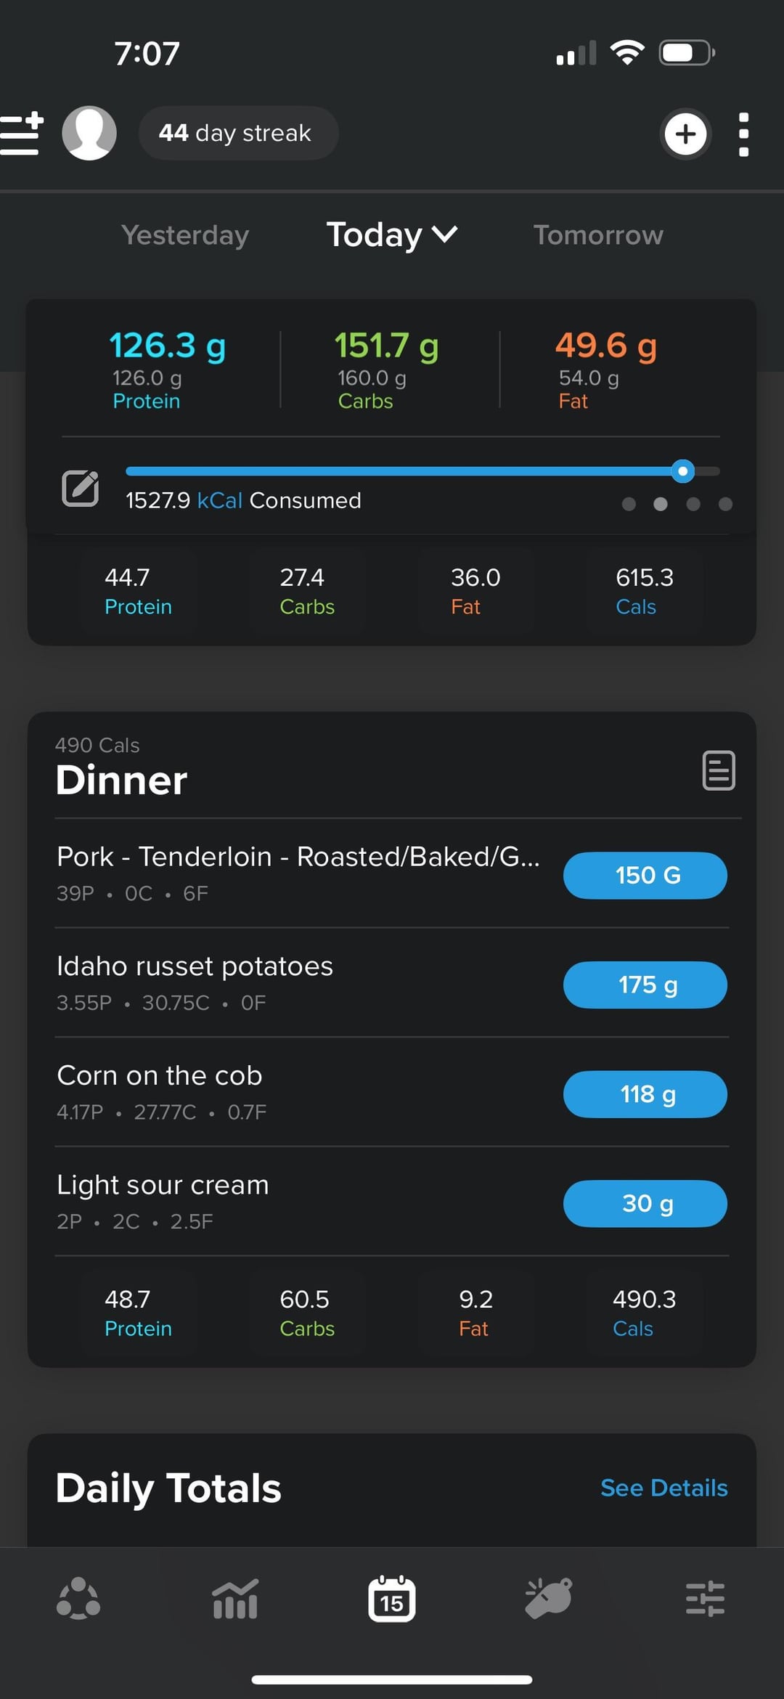Open See Details for Daily Totals
The width and height of the screenshot is (784, 1699).
coord(663,1488)
